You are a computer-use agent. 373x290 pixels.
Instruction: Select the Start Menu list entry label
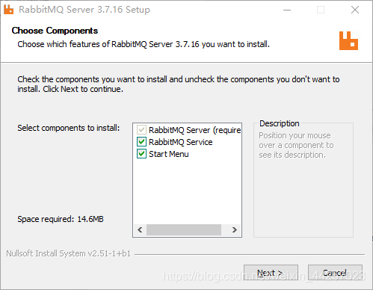pyautogui.click(x=169, y=154)
